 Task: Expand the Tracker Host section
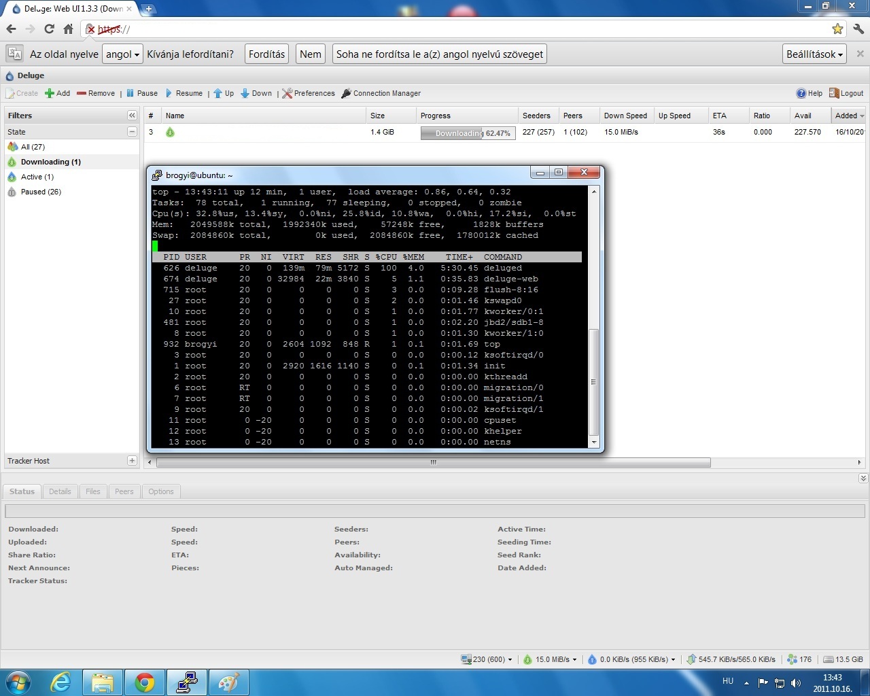[x=132, y=461]
